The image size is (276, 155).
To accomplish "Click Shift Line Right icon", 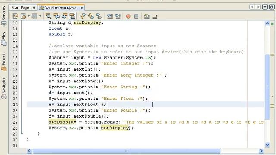I will coord(118,16).
